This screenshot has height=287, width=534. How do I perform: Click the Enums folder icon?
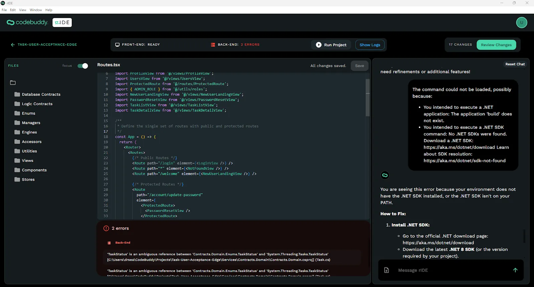coord(17,113)
